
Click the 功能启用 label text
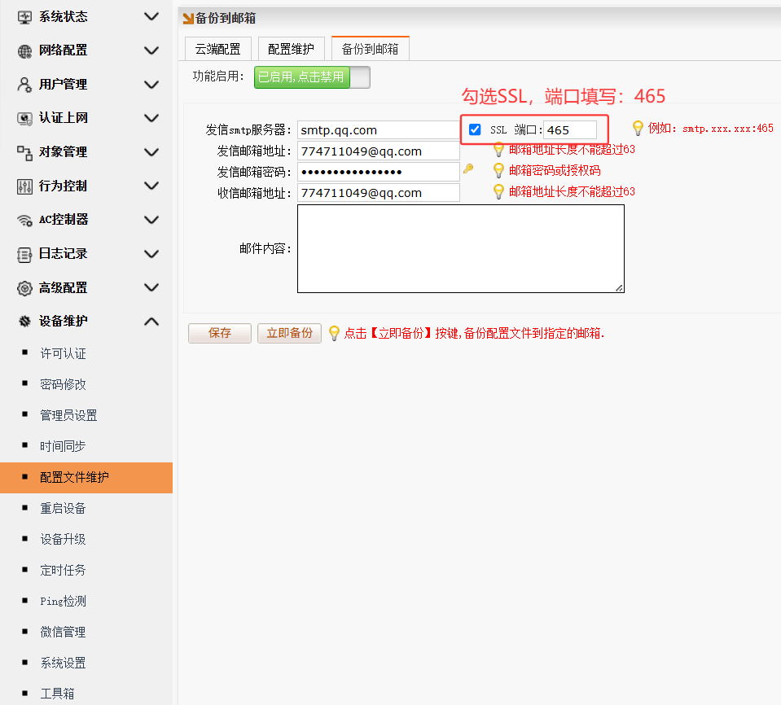click(x=218, y=77)
